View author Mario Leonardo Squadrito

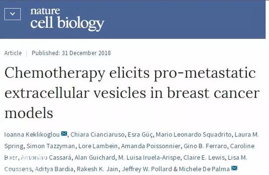[193, 134]
